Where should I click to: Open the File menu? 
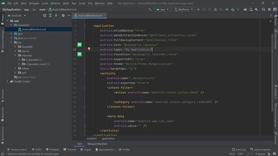[10, 3]
